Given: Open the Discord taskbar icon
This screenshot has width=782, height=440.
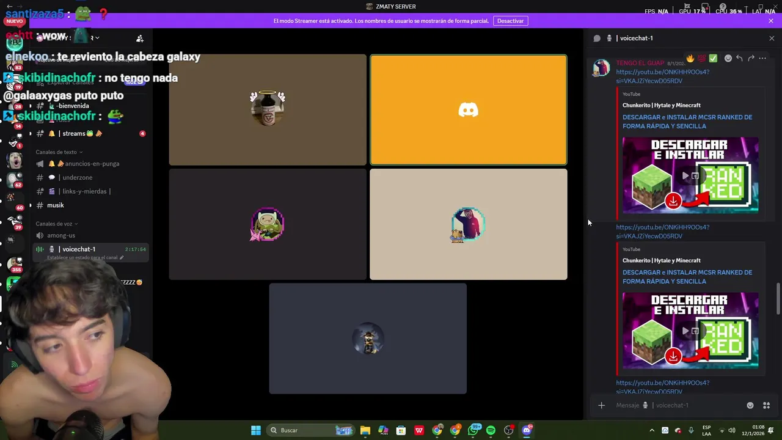Looking at the screenshot, I should click(527, 430).
